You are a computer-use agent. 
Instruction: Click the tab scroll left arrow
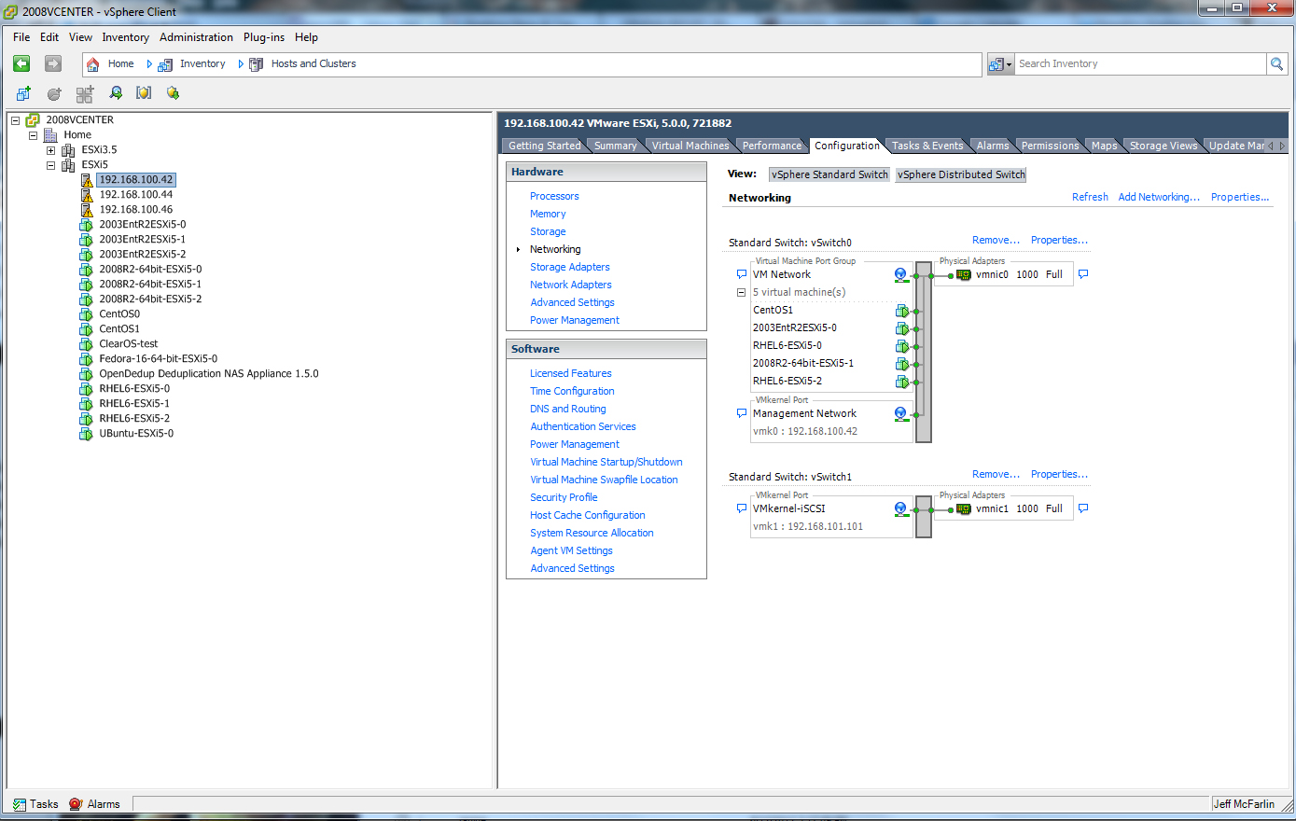[1271, 146]
